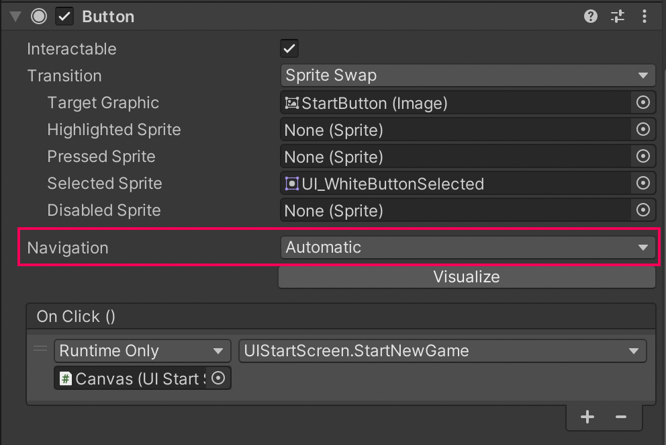
Task: Collapse the Button component foldout
Action: [15, 17]
